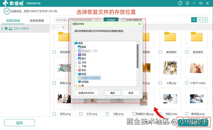Click the 工作 (15802) drive label
213x130 pixels.
[21, 28]
